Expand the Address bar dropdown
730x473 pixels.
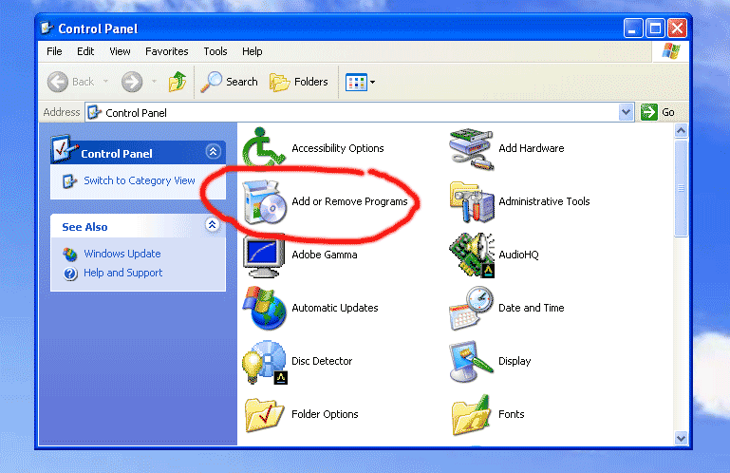(627, 112)
